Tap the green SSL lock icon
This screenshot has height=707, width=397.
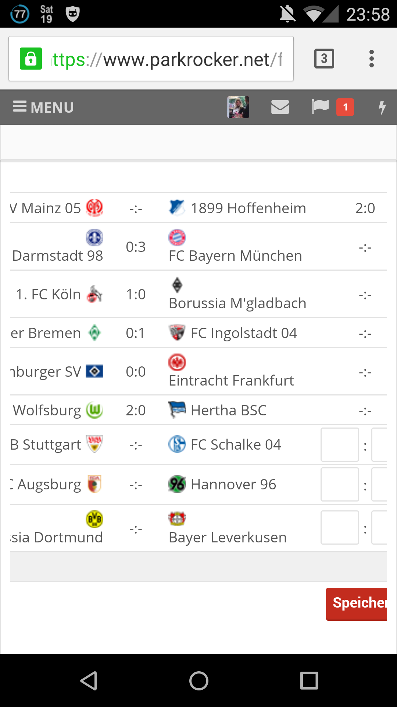click(x=31, y=59)
